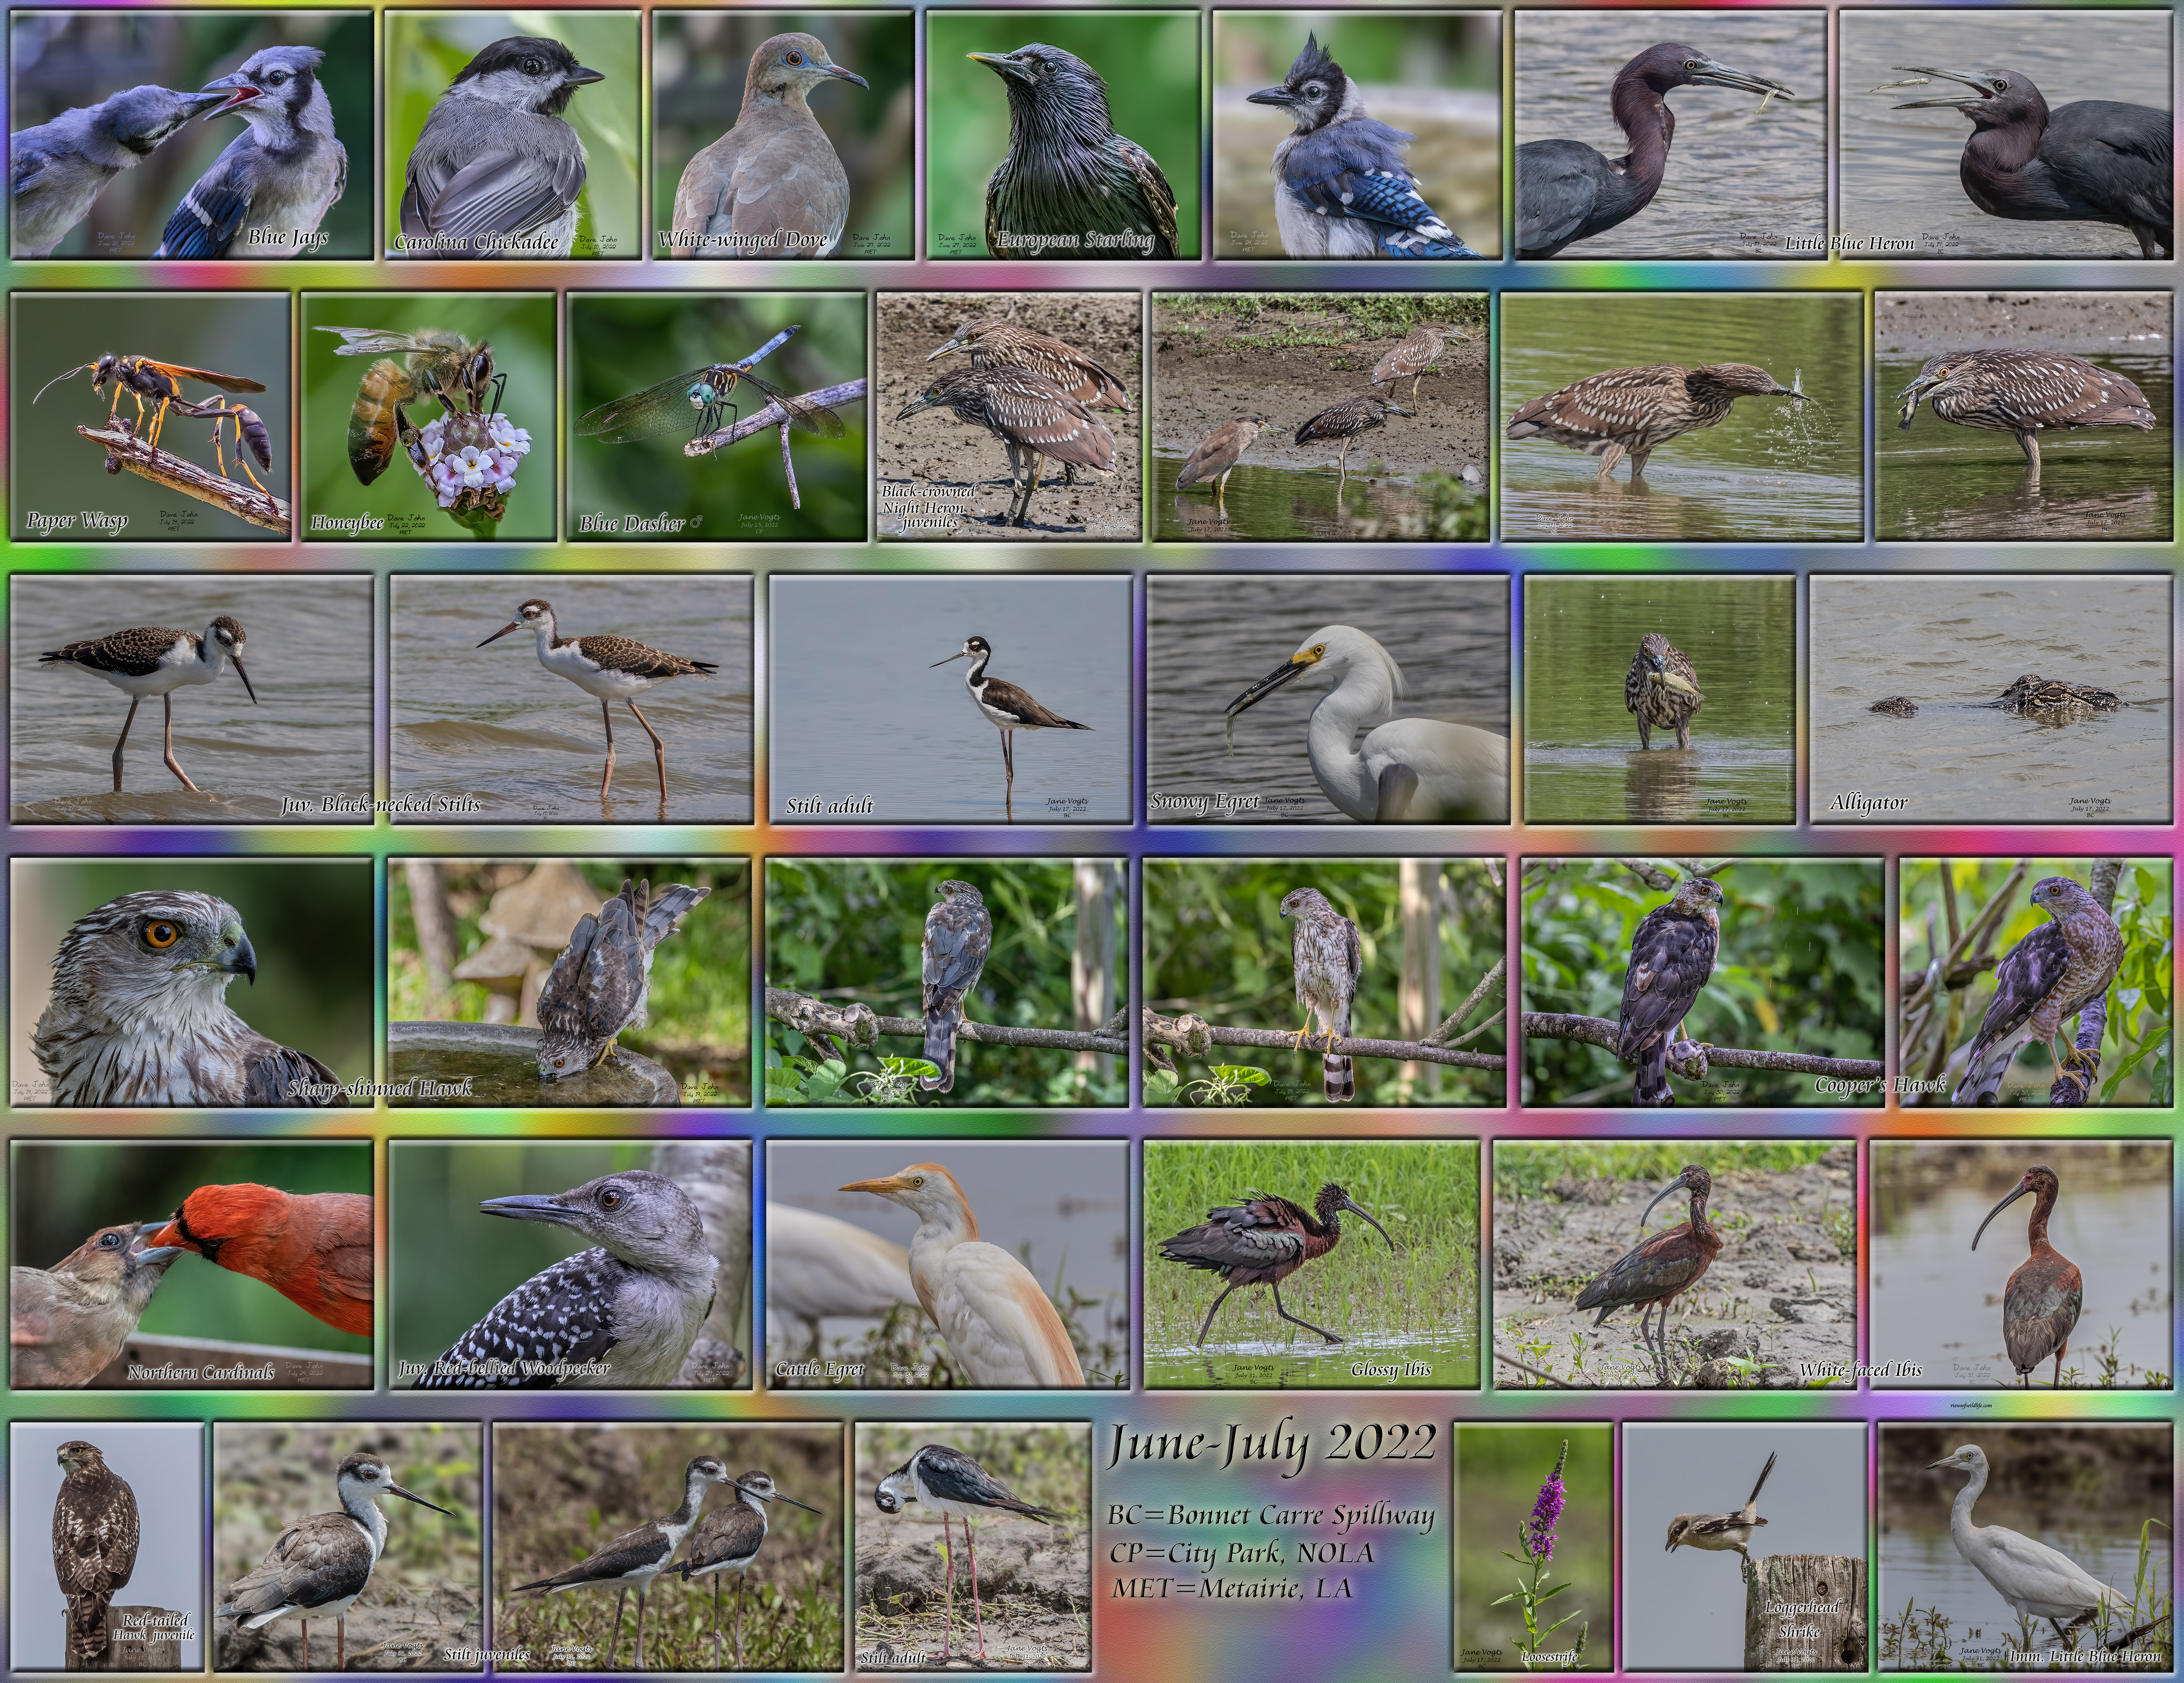
Task: Open the Paper Wasp photo
Action: coord(150,416)
